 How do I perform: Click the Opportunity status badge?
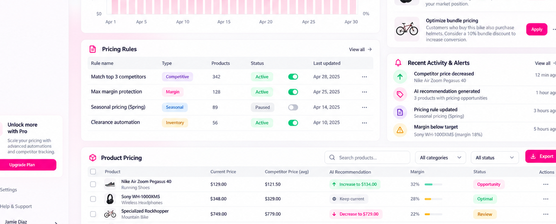coord(489,185)
